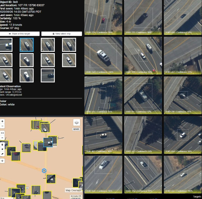This screenshot has height=199, width=202.
Task: Click the Object ID: 9e9 text
Action: [9, 2]
